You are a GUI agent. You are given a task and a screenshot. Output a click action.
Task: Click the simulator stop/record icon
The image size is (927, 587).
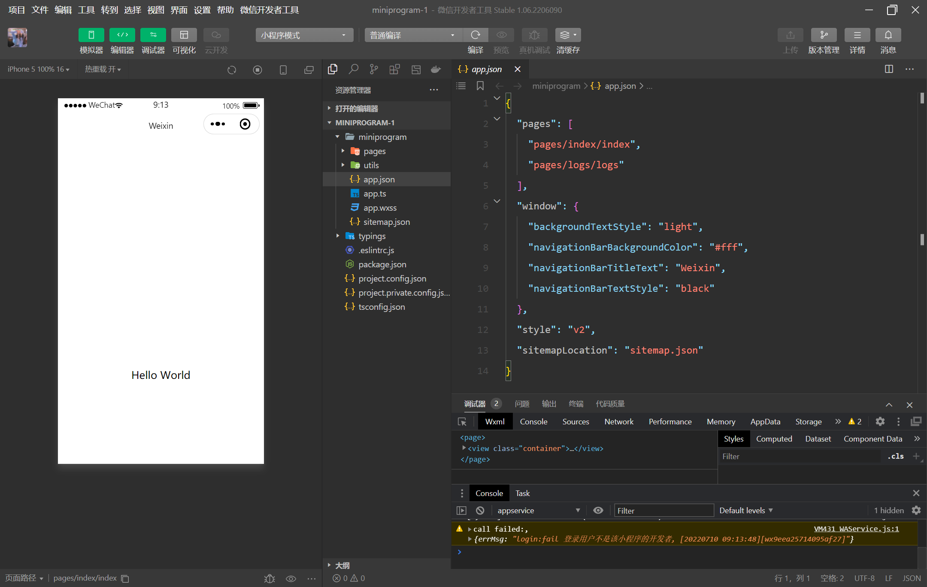click(x=257, y=70)
